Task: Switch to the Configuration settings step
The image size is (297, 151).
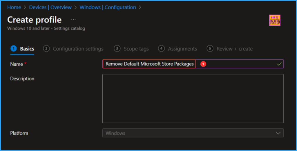Action: (x=78, y=49)
